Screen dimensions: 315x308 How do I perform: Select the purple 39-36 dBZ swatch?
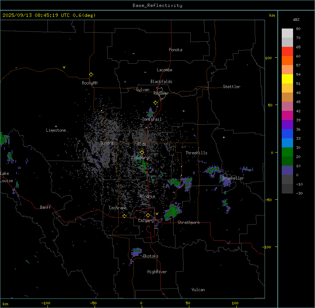(287, 125)
